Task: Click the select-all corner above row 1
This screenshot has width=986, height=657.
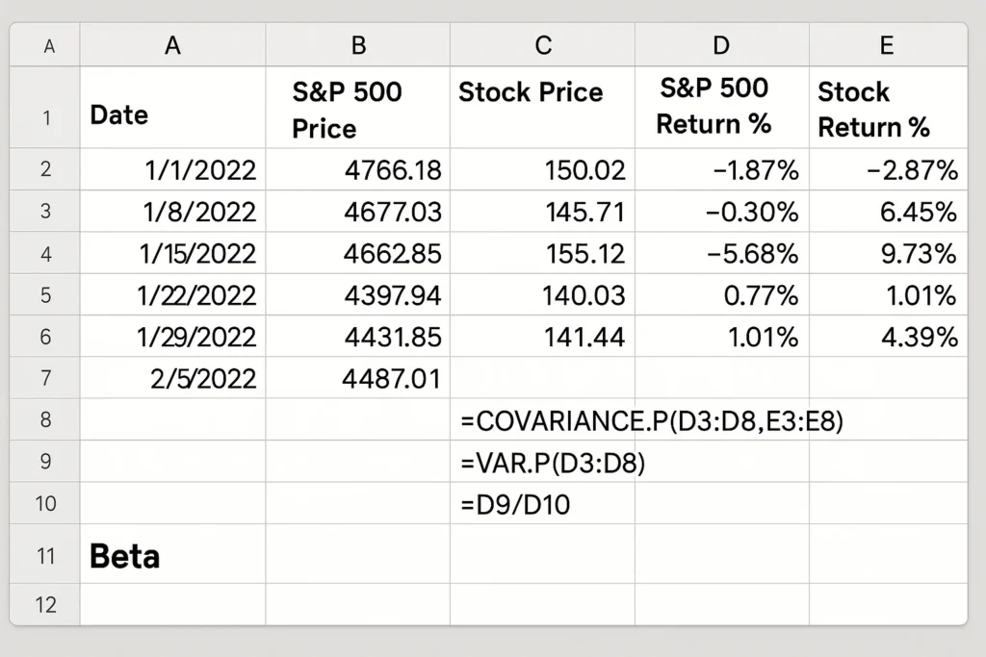Action: pyautogui.click(x=43, y=44)
